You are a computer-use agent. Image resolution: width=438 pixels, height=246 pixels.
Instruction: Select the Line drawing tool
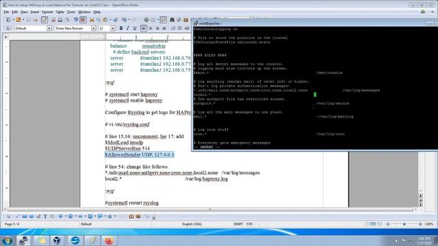(x=18, y=216)
